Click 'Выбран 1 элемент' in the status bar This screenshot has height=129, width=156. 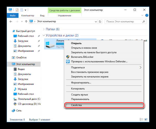40,120
